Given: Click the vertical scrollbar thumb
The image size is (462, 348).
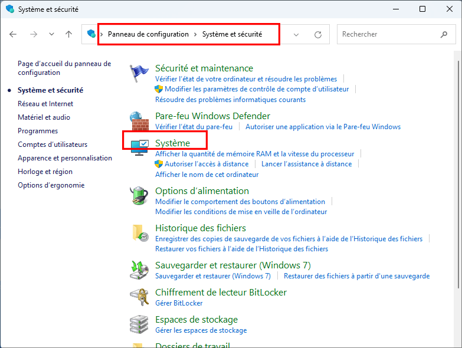Looking at the screenshot, I should [458, 174].
